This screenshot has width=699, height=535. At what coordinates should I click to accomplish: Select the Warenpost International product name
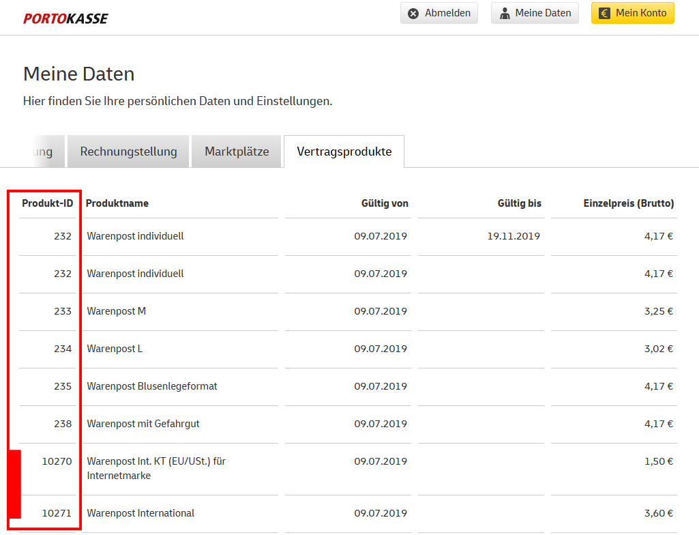(140, 513)
